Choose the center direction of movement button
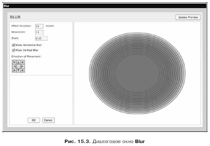210x146 pixels. (x=18, y=66)
